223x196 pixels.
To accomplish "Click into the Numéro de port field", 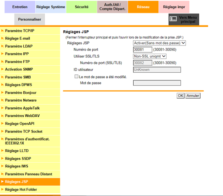I will [142, 50].
